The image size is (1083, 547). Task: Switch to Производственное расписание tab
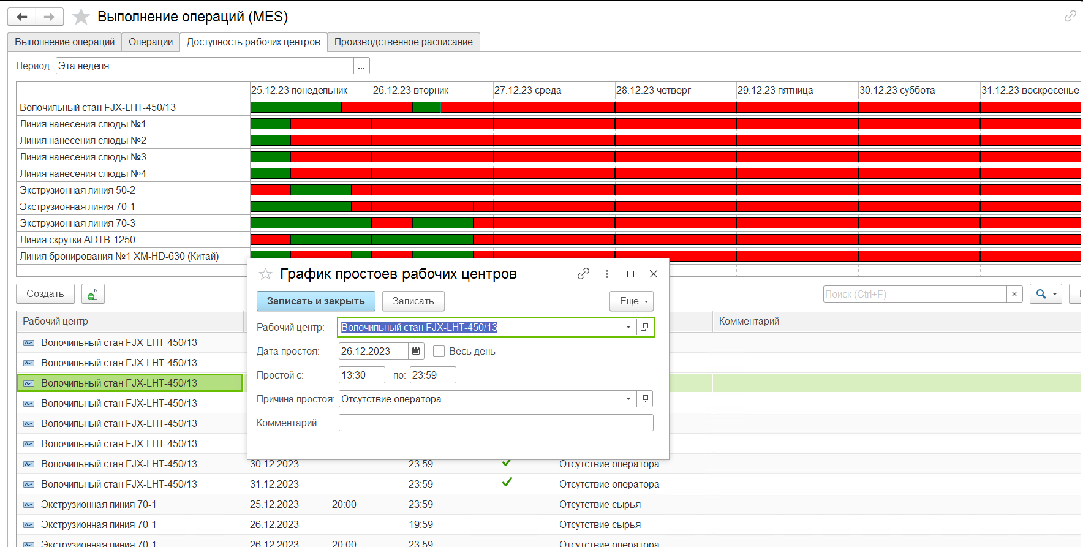(404, 42)
